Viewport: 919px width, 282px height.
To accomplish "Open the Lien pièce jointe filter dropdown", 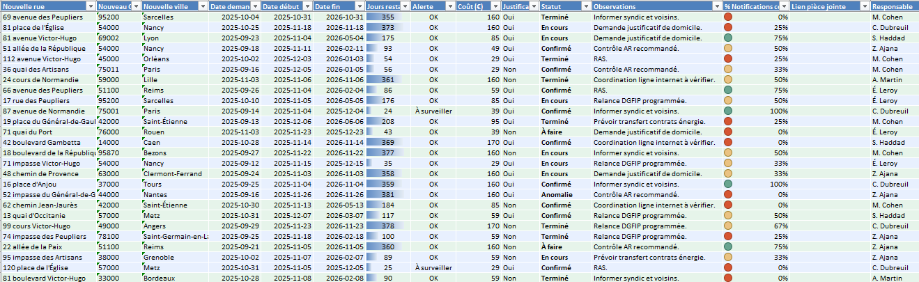I will pos(863,6).
